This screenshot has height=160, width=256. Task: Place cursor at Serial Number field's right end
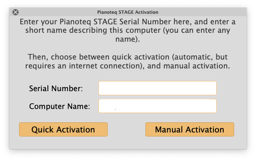pos(214,88)
